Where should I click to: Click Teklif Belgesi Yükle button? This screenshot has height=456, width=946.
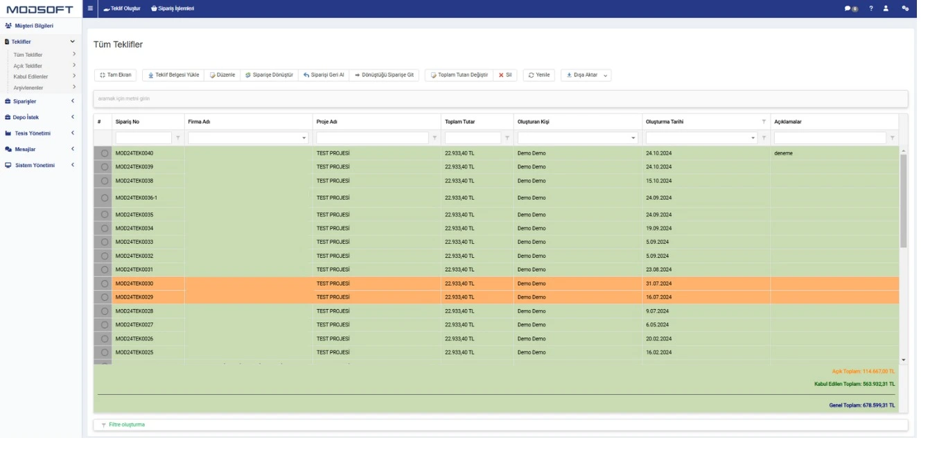173,75
